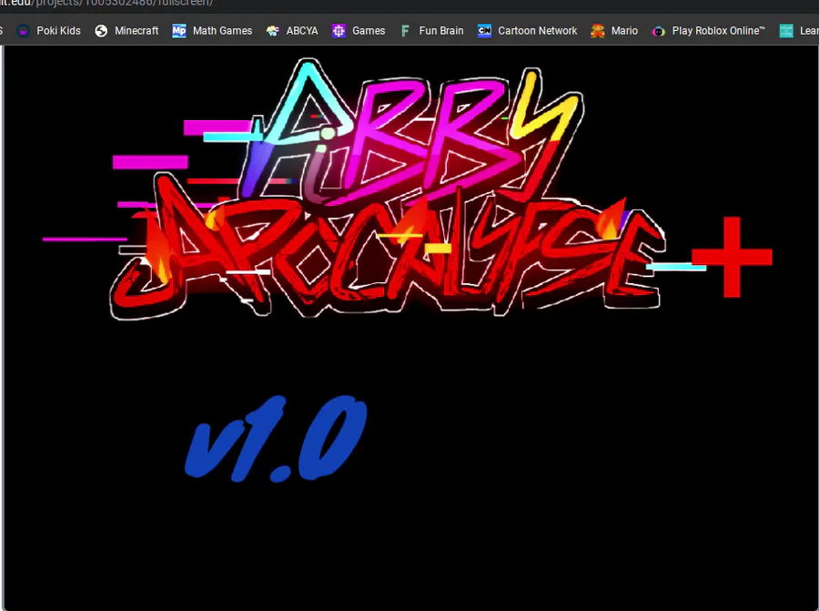This screenshot has width=819, height=611.
Task: Launch the ABCYA bookmark
Action: tap(292, 31)
